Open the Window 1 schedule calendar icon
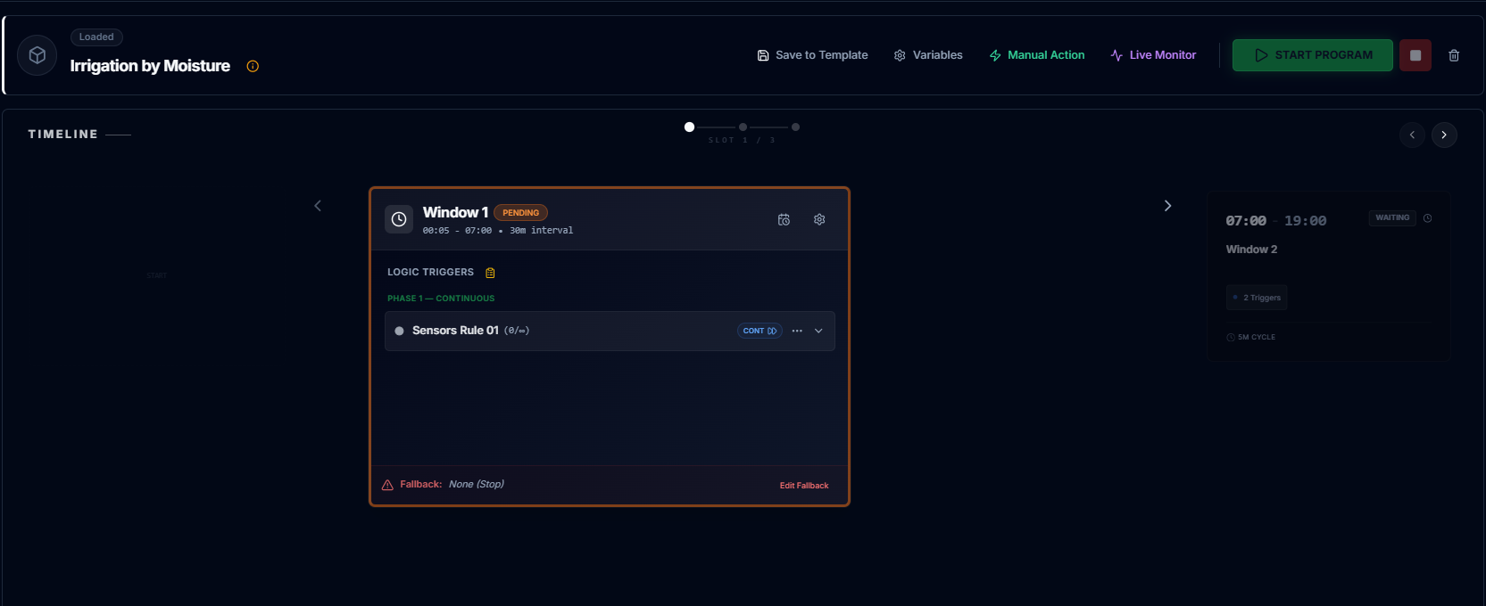 (784, 219)
